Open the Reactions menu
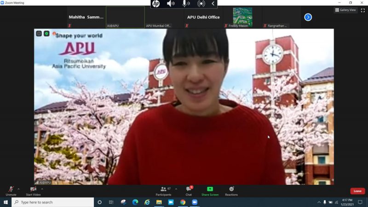368x207 pixels. click(x=231, y=191)
